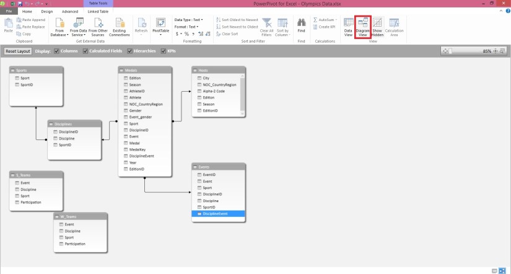
Task: Select the Medals table header
Action: click(145, 70)
